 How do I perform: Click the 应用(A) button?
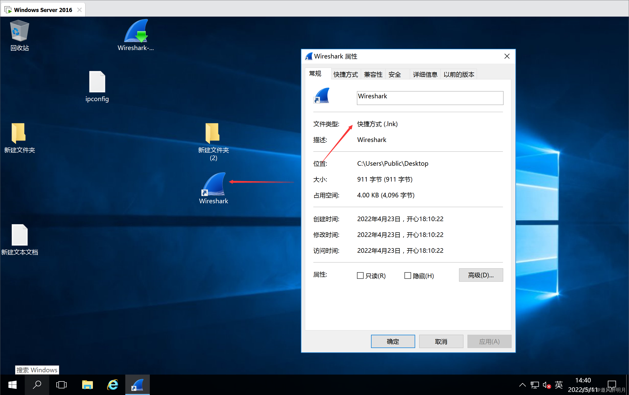pyautogui.click(x=489, y=341)
